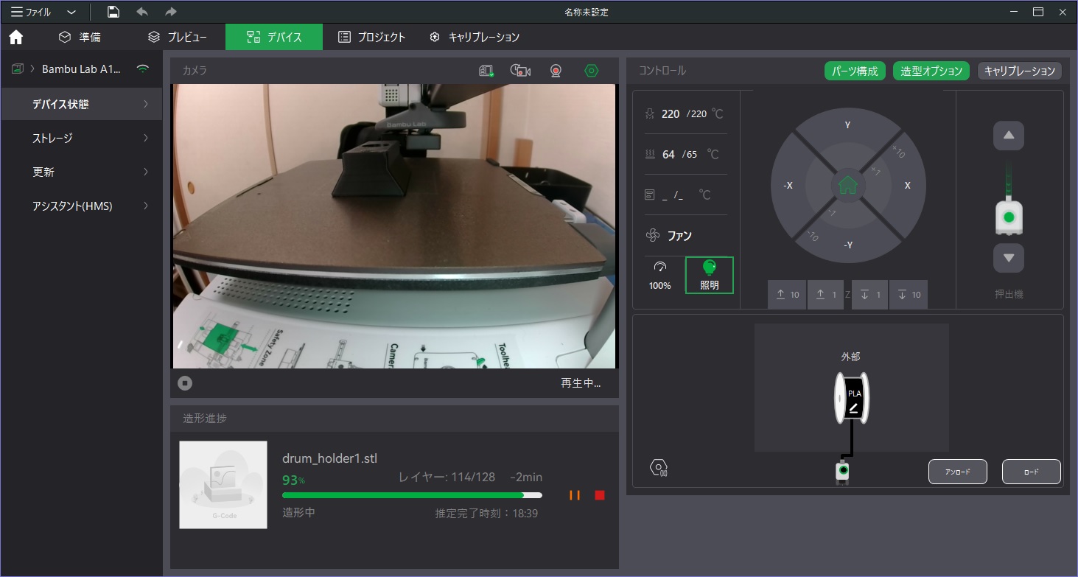Open camera settings hexagon icon

coord(591,71)
